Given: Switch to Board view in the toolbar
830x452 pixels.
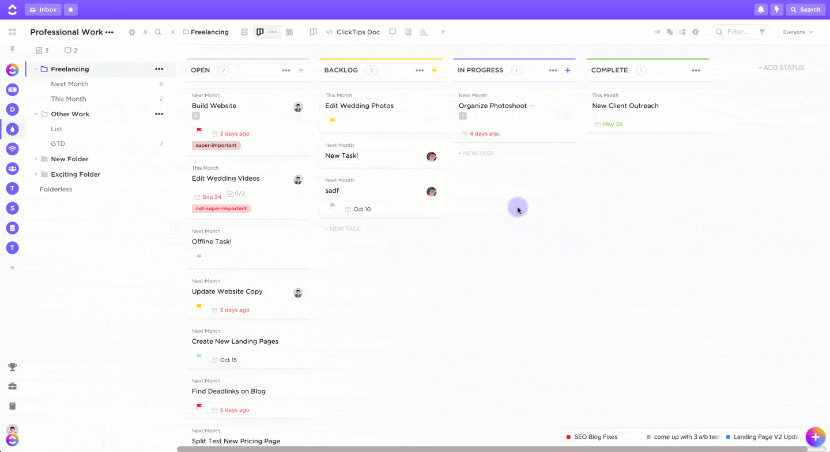Looking at the screenshot, I should tap(259, 32).
